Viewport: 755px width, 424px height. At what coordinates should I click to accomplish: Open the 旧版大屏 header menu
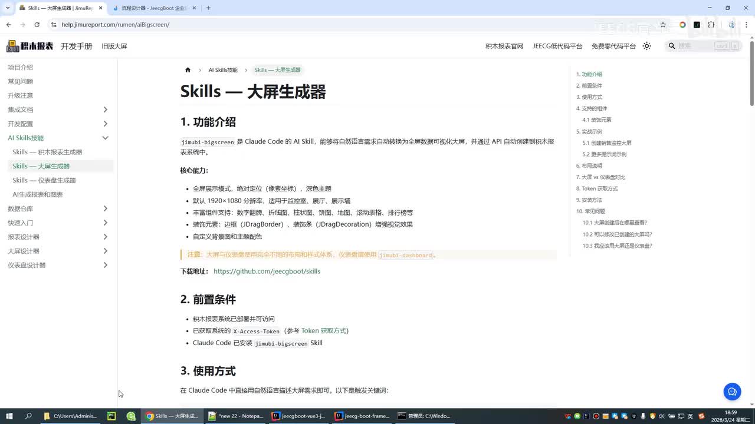tap(114, 46)
